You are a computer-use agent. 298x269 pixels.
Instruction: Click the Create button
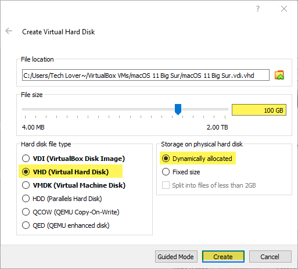point(223,257)
